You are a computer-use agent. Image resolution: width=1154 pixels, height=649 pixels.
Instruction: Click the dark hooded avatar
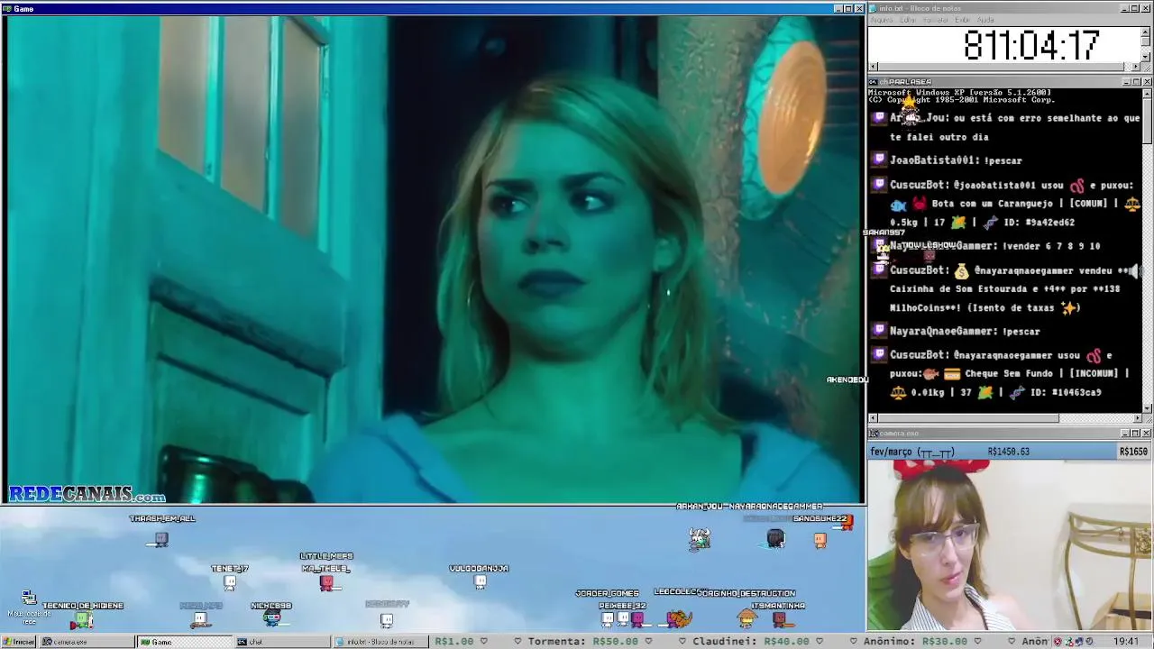tap(775, 539)
